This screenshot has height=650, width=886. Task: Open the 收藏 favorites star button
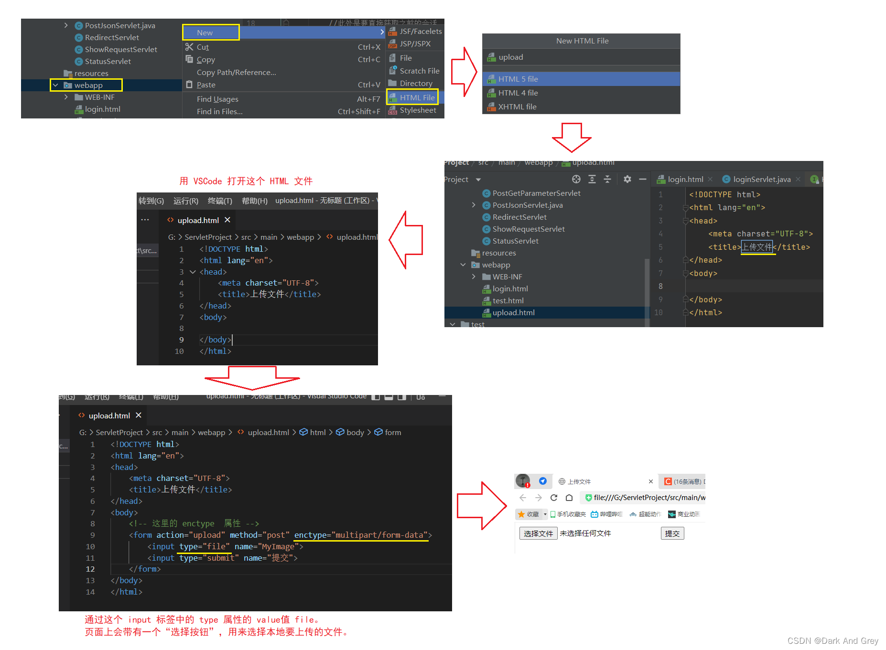(529, 514)
